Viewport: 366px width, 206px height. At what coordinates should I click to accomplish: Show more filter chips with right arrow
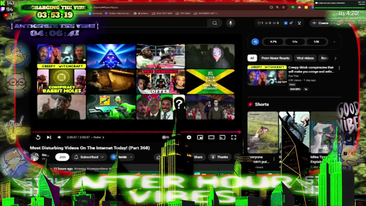point(335,58)
